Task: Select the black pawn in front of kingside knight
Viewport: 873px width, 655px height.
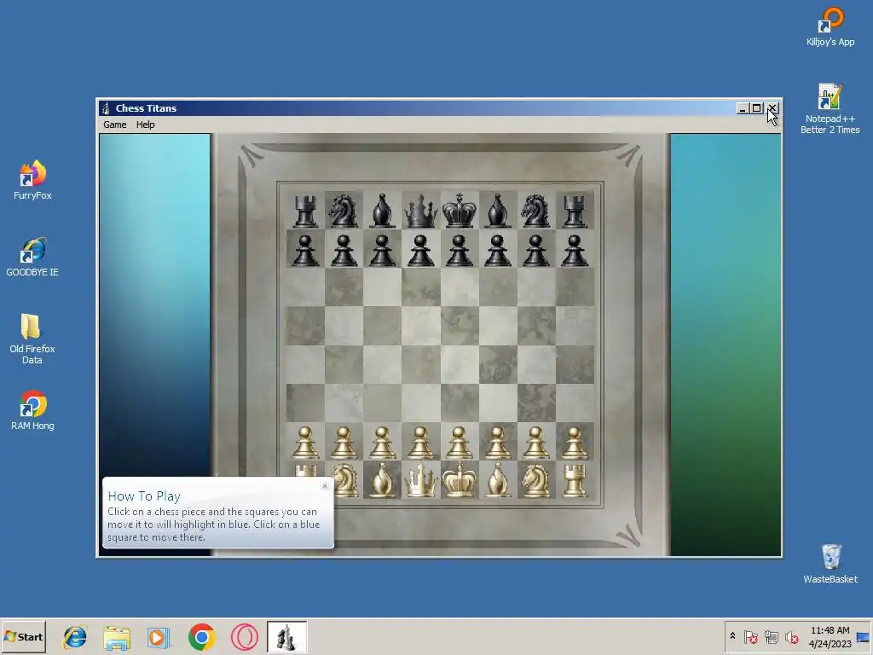Action: pyautogui.click(x=535, y=250)
